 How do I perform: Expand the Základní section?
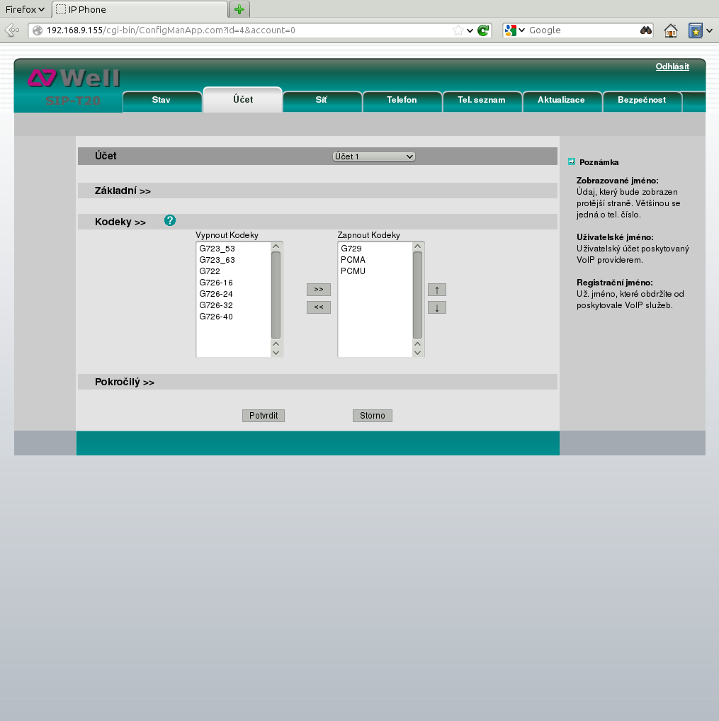tap(123, 191)
